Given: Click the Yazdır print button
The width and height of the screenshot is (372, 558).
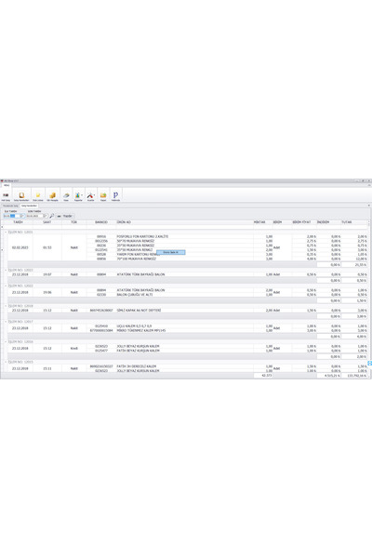Looking at the screenshot, I should pos(65,216).
